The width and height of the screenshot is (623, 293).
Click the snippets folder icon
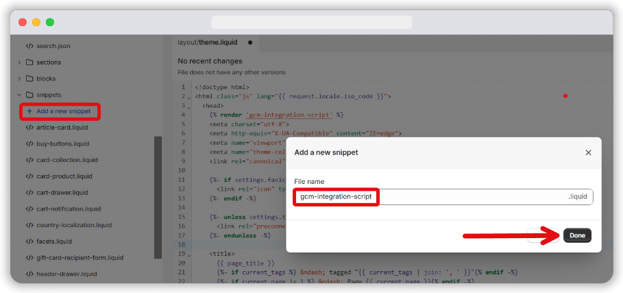coord(29,95)
